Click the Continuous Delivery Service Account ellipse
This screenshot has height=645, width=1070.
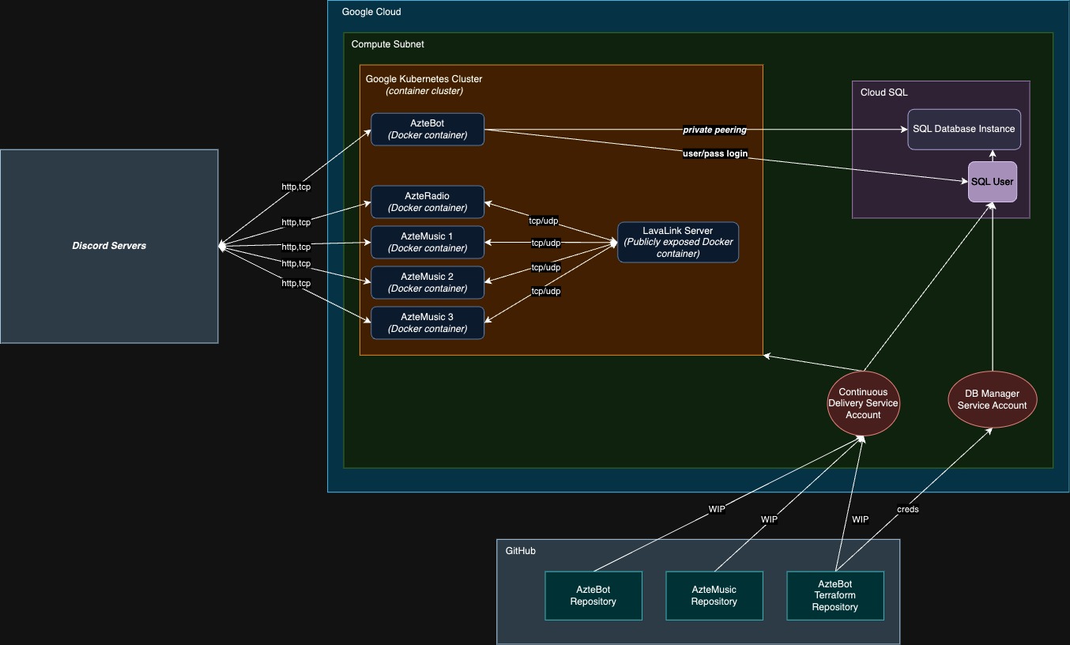pyautogui.click(x=863, y=403)
